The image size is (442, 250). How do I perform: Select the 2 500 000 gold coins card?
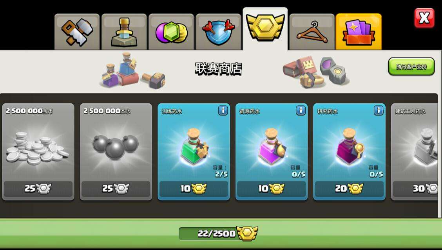click(x=38, y=152)
